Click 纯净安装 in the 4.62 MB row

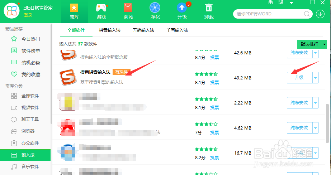click(x=299, y=128)
